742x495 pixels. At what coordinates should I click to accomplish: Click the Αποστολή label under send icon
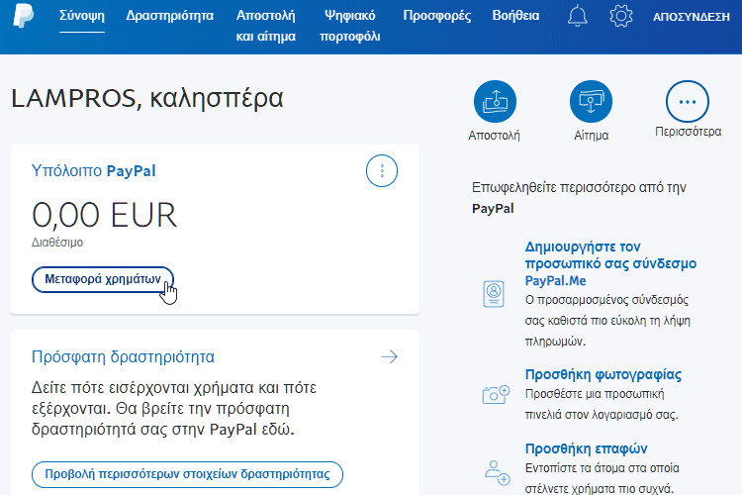coord(494,136)
